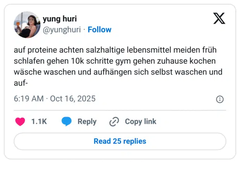Open yung huri's profile picture
240x194 pixels.
[x=27, y=25]
